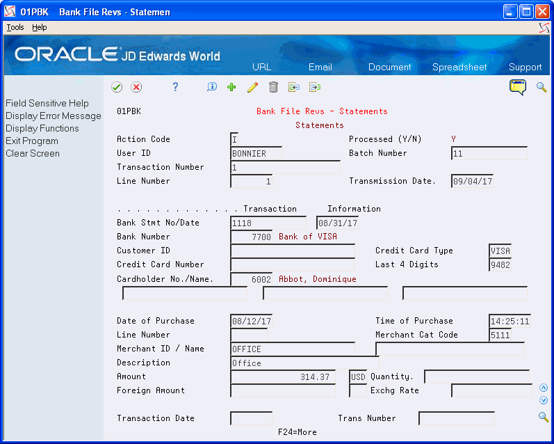The height and width of the screenshot is (444, 554).
Task: Click the Last 4 Digits field
Action: tap(500, 264)
